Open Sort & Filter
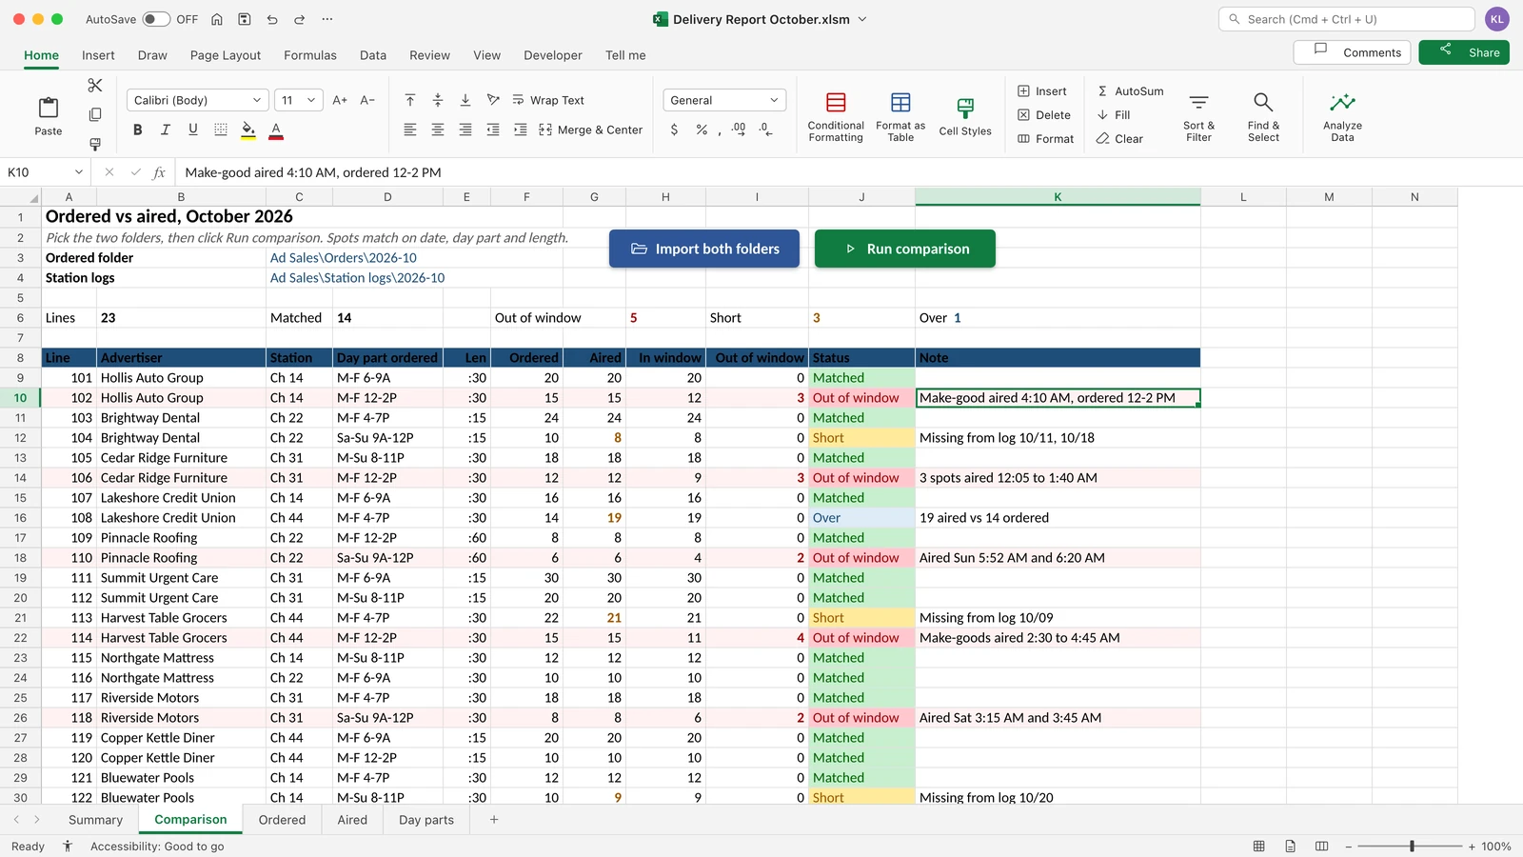Image resolution: width=1523 pixels, height=857 pixels. point(1198,117)
